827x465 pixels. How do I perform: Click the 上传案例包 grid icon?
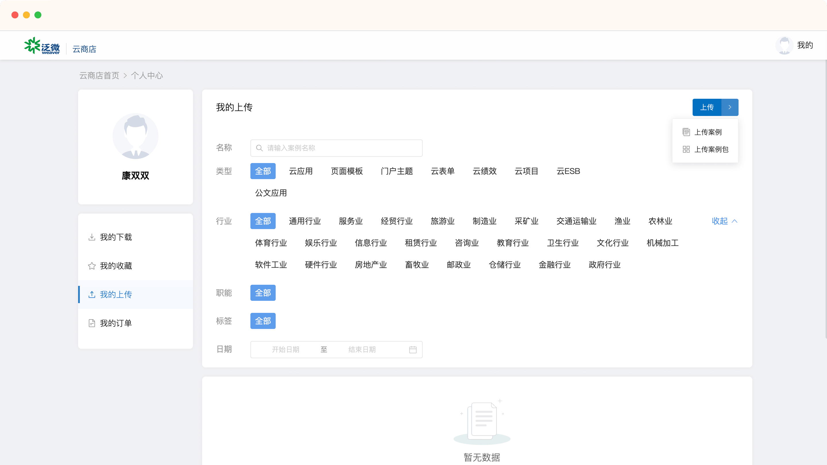[686, 149]
